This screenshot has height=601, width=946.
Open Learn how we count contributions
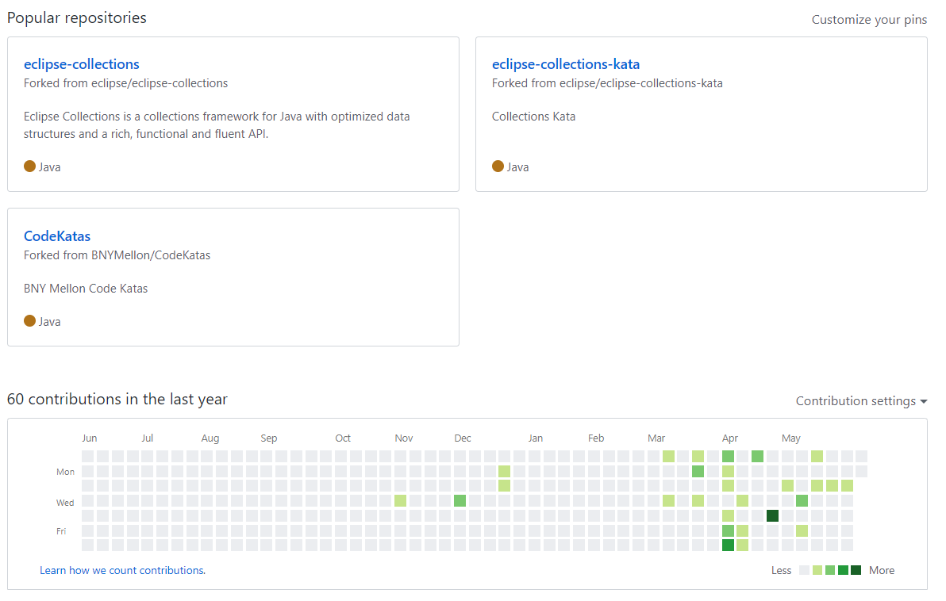pyautogui.click(x=122, y=570)
